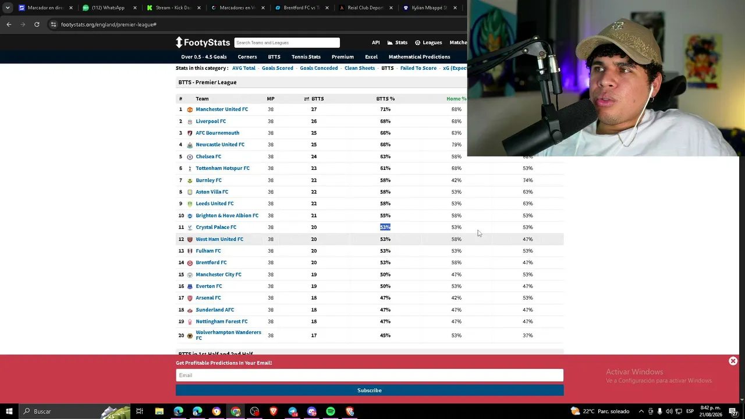Click the FootyStats logo
Image resolution: width=745 pixels, height=419 pixels.
tap(203, 42)
